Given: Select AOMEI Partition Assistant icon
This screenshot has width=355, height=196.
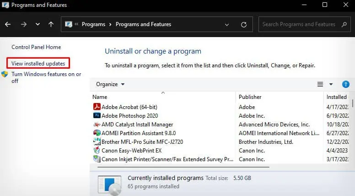Looking at the screenshot, I should click(x=97, y=133).
